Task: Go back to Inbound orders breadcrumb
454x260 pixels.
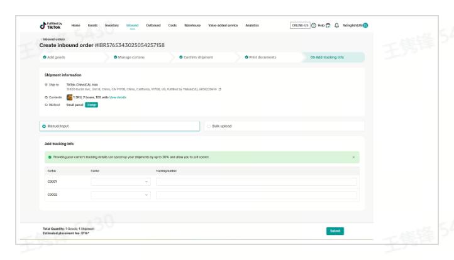Action: coord(53,40)
